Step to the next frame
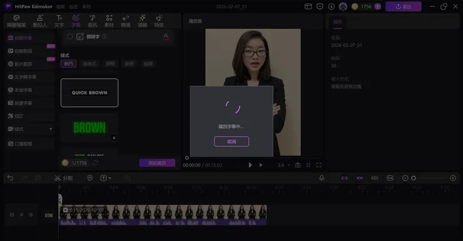Screen dimensions: 463x241 tap(260, 165)
